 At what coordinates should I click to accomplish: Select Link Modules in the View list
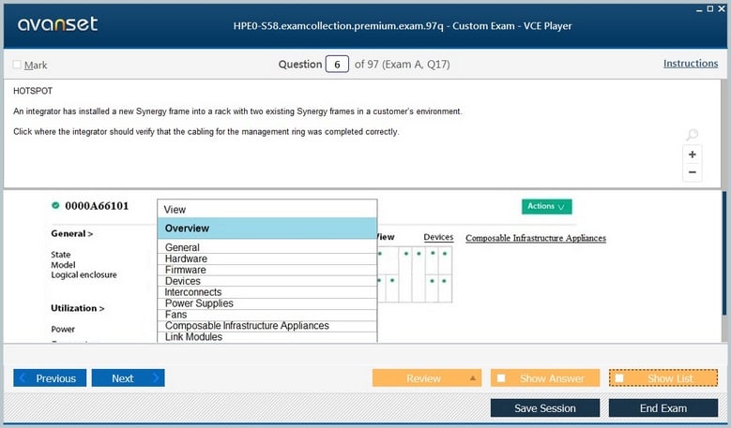(x=267, y=337)
